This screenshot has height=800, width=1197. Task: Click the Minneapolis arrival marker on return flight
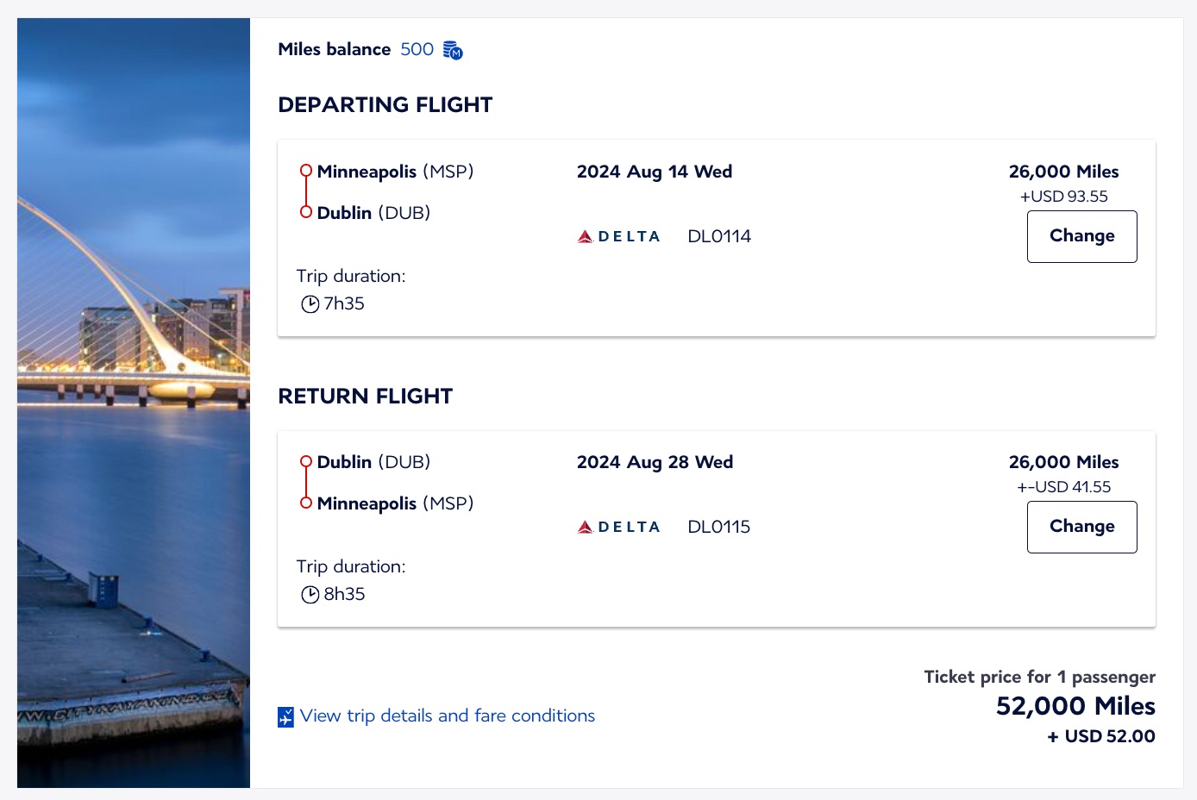coord(305,504)
